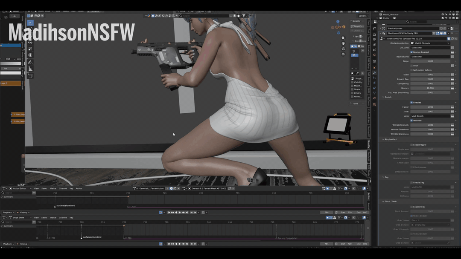Jump to end frame in Action Editor controls
Screen dimensions: 461x259
coord(187,213)
